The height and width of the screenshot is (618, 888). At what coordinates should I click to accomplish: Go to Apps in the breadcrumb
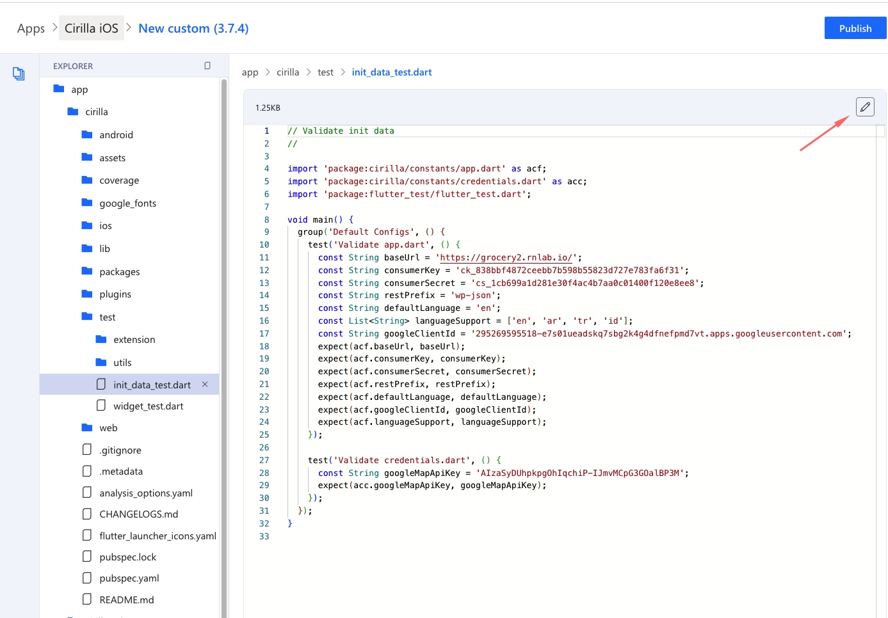click(x=31, y=28)
